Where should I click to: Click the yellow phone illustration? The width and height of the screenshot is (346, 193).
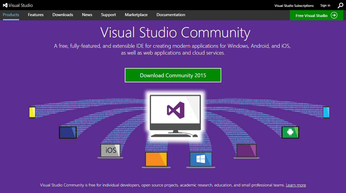32,112
